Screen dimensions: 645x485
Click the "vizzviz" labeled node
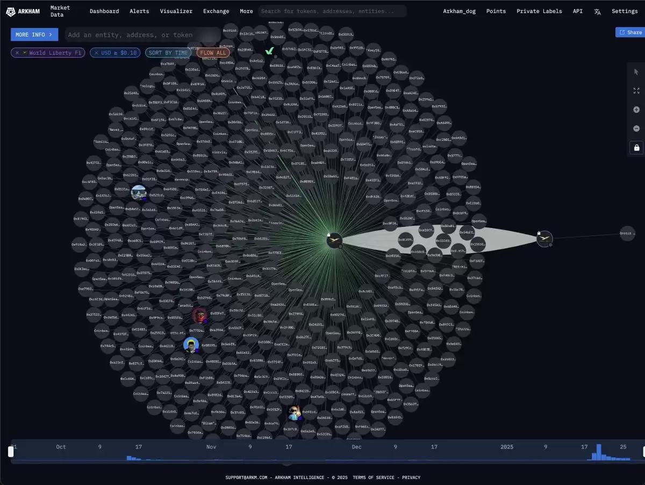220,152
